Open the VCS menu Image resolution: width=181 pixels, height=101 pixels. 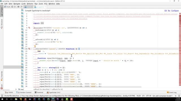click(x=46, y=4)
